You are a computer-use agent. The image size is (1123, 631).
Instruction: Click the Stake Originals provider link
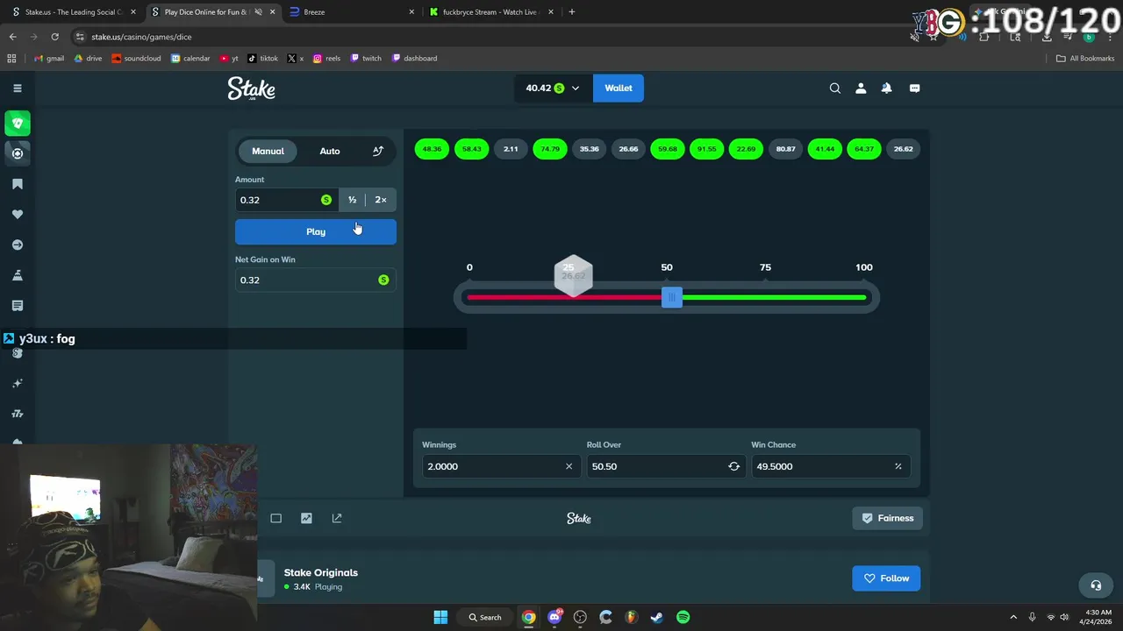pyautogui.click(x=321, y=572)
